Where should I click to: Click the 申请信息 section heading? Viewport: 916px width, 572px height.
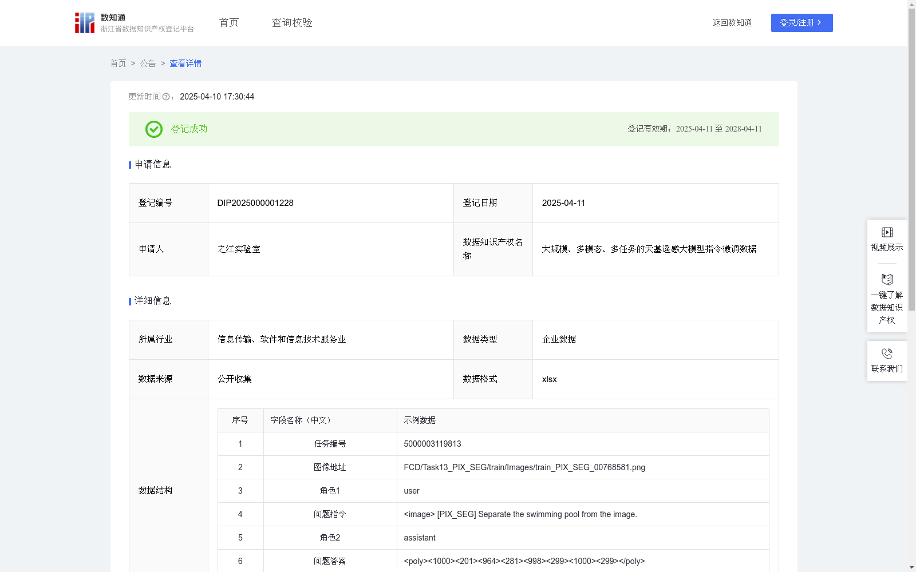(153, 165)
